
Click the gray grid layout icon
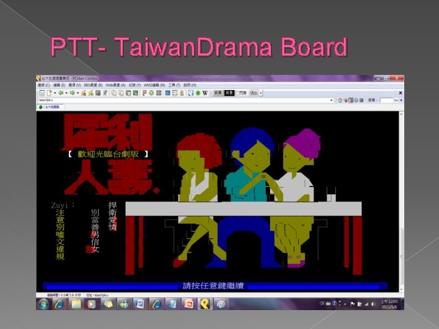(x=159, y=93)
